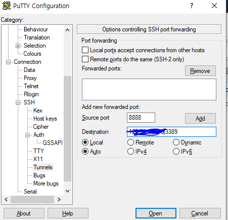Enable Local ports accept connections from other hosts
228x220 pixels.
pyautogui.click(x=85, y=50)
